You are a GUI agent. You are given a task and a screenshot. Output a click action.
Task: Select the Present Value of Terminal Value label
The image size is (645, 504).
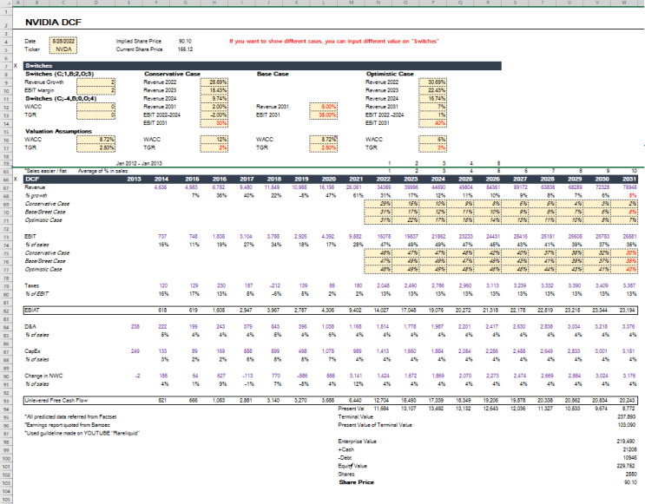375,425
